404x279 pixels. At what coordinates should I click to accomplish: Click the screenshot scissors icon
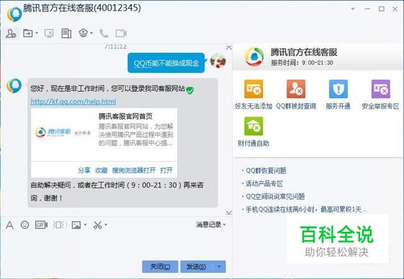click(98, 225)
